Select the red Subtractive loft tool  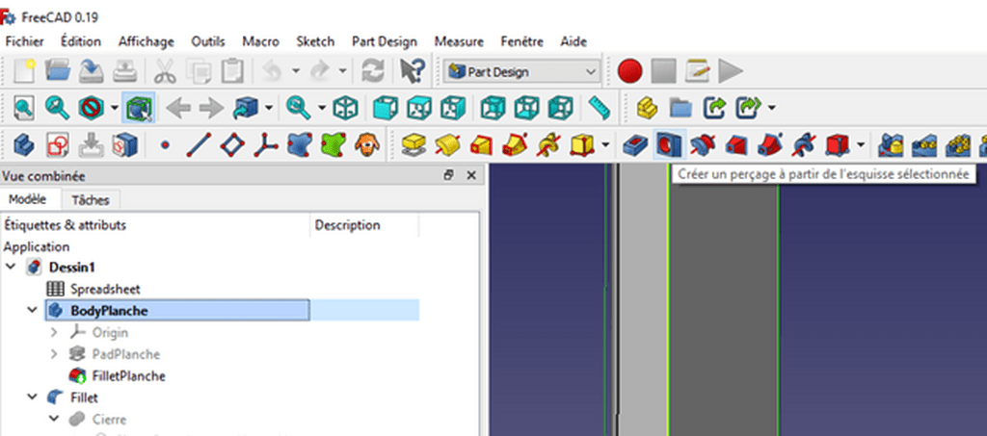(736, 145)
